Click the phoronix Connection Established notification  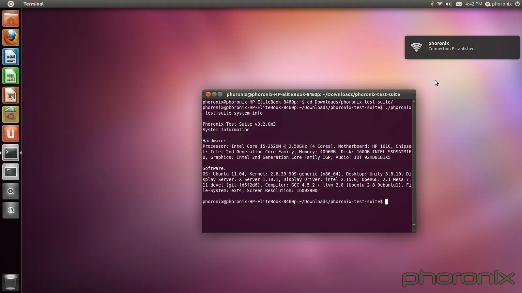tap(462, 48)
